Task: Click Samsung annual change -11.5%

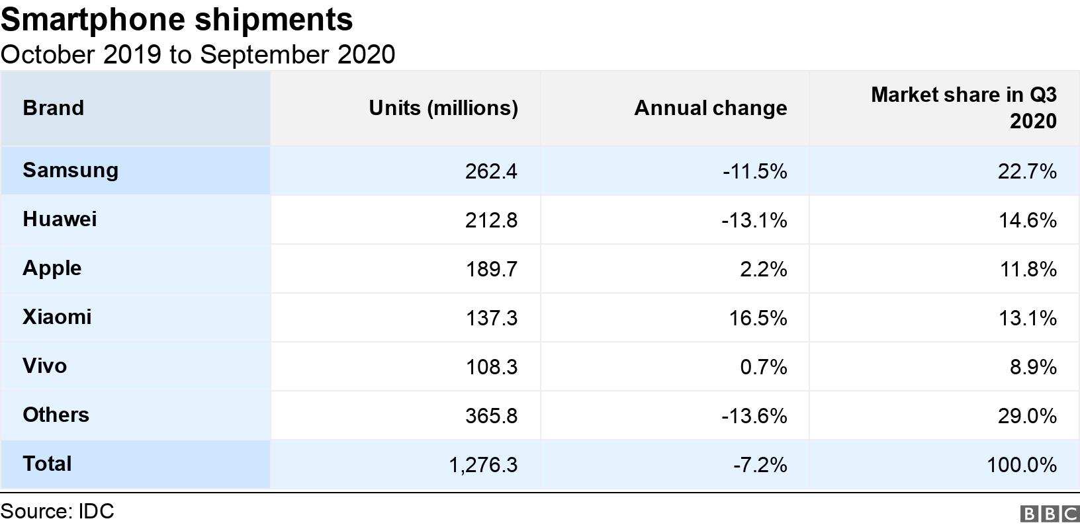Action: click(x=755, y=171)
